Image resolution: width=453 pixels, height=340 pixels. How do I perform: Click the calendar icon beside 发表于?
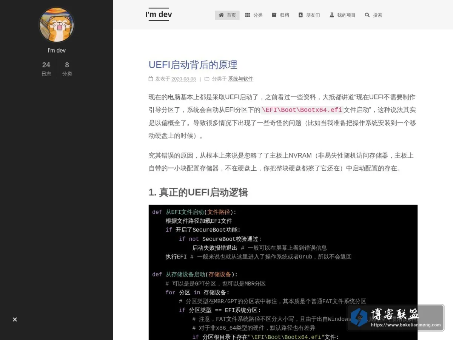[151, 79]
